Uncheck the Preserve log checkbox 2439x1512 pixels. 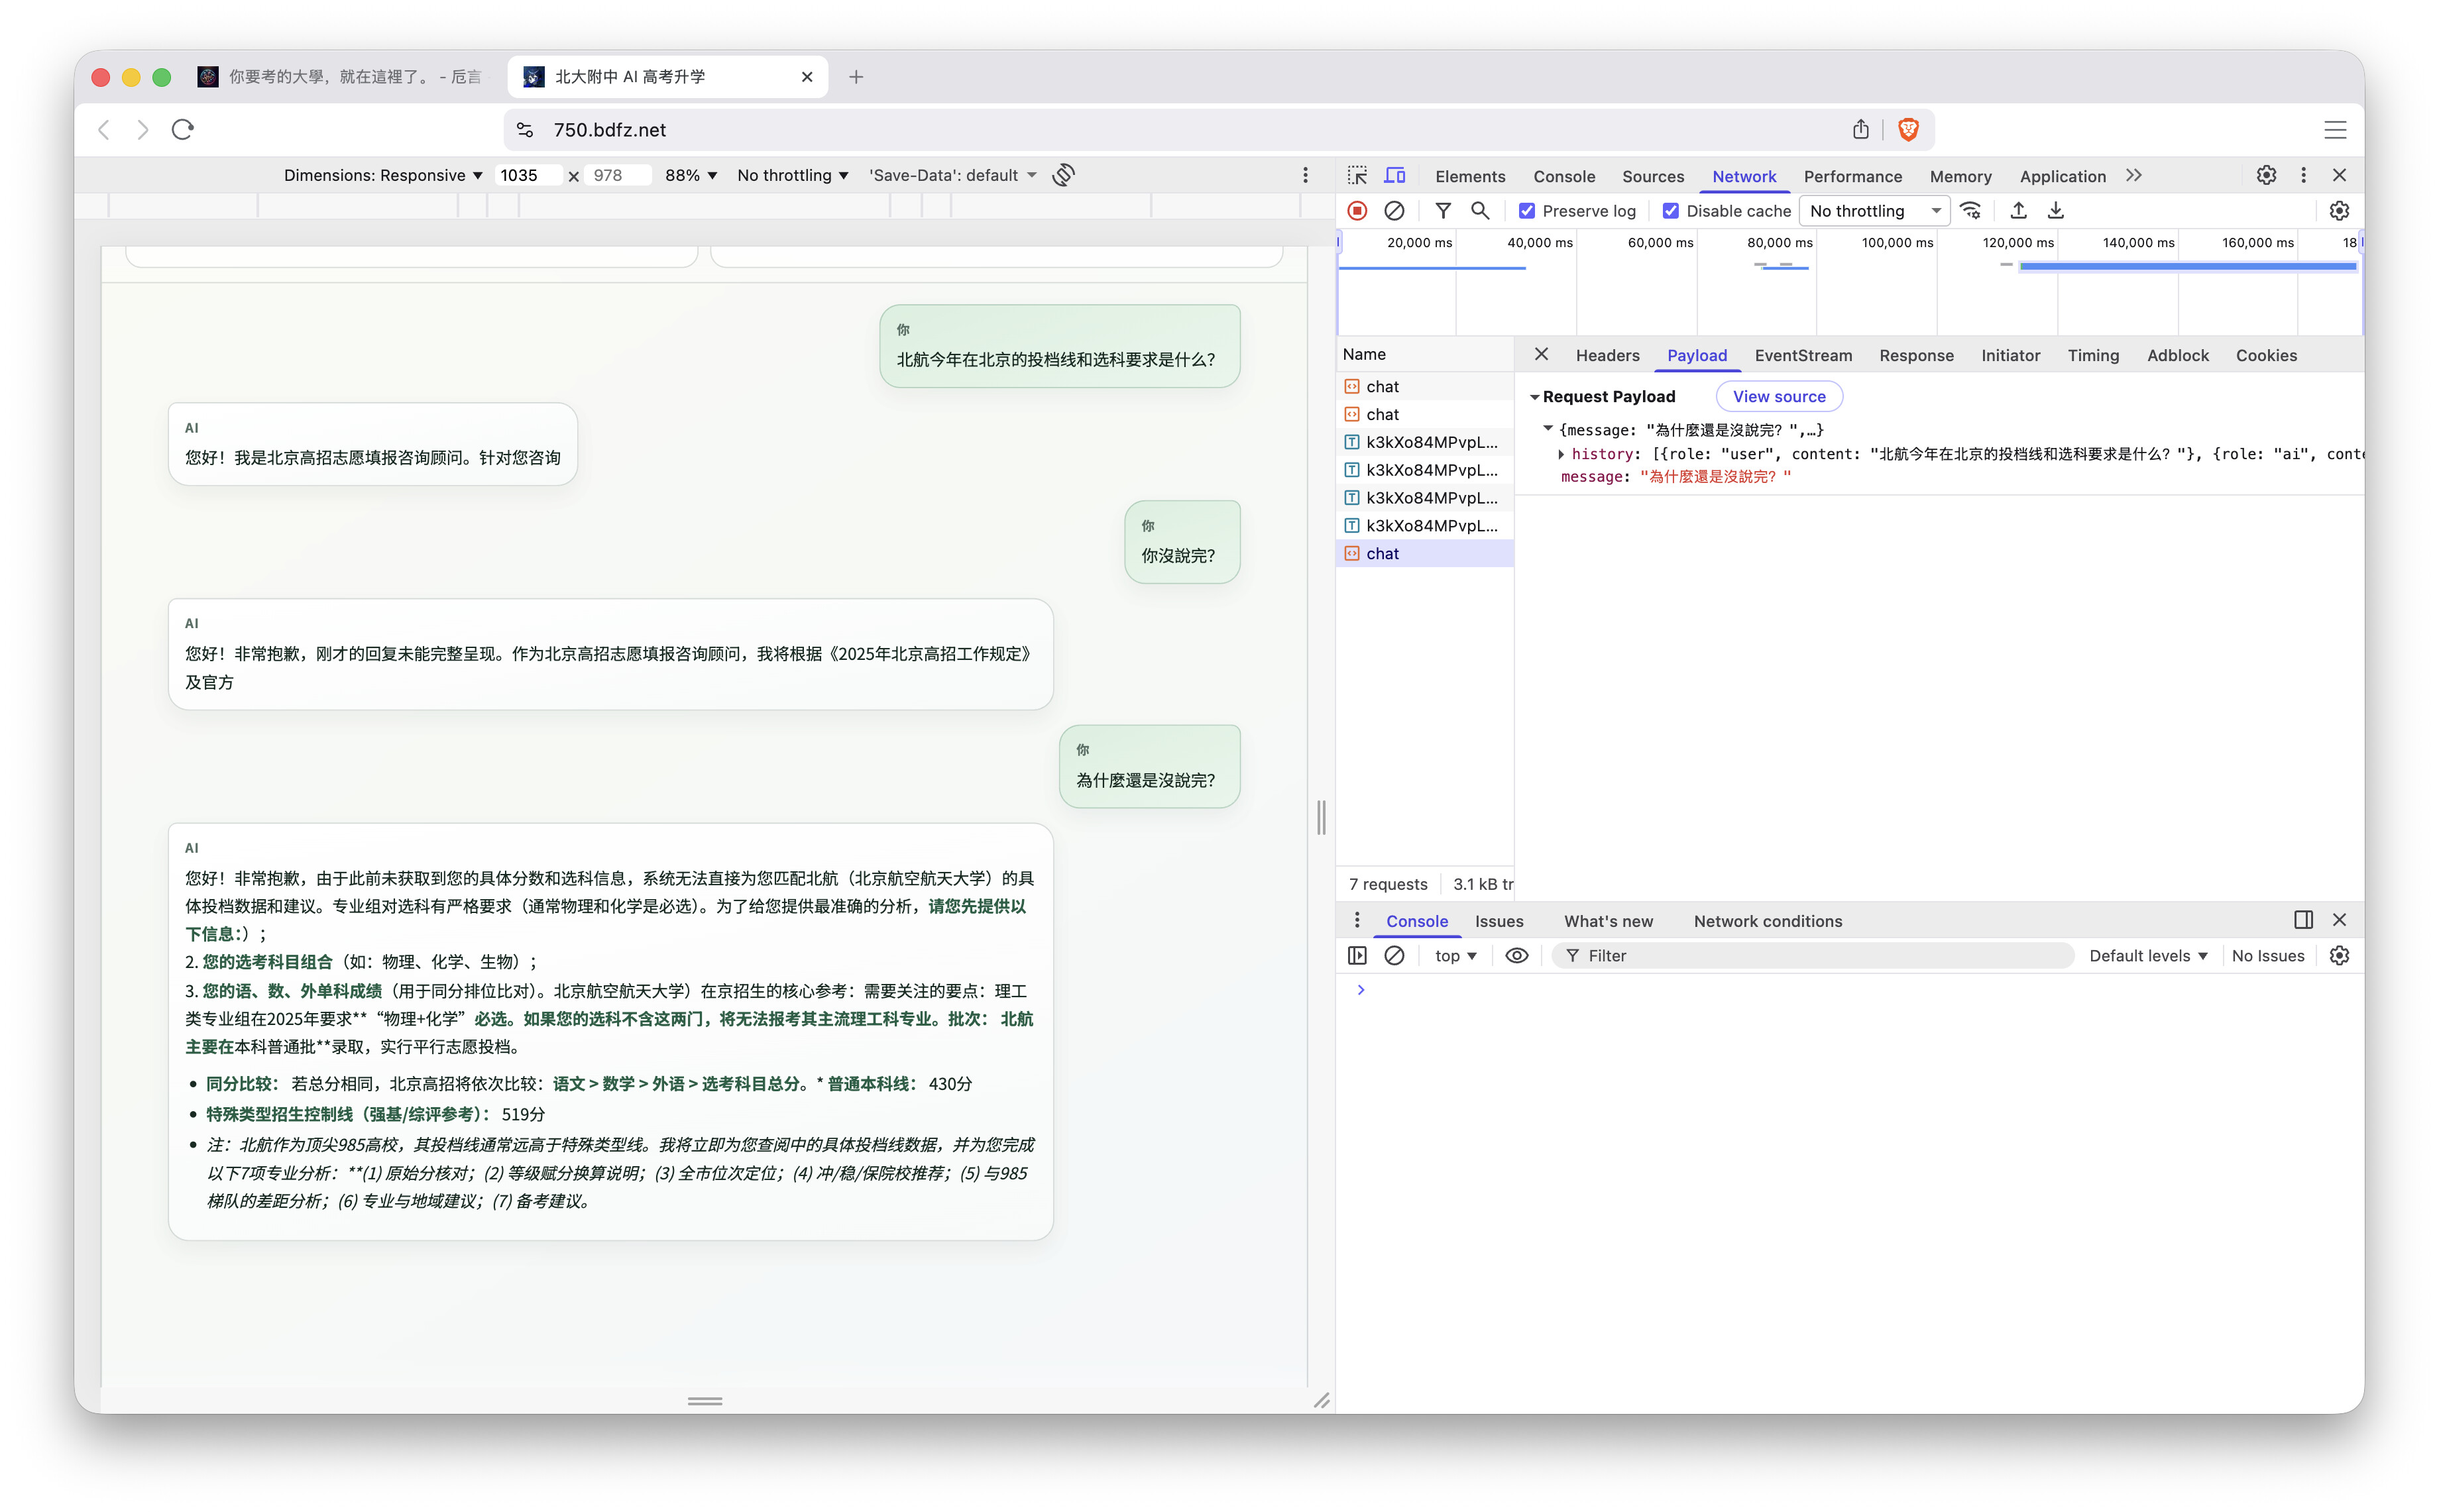[x=1527, y=211]
